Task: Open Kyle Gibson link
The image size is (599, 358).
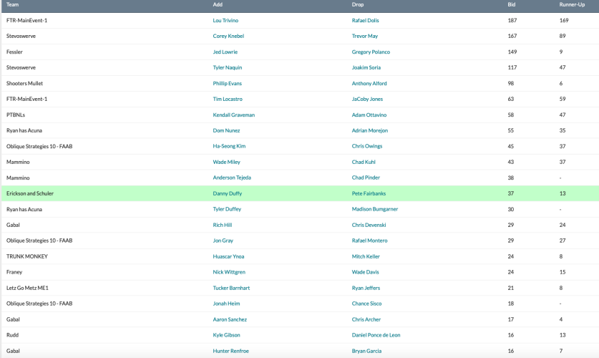Action: click(x=226, y=335)
